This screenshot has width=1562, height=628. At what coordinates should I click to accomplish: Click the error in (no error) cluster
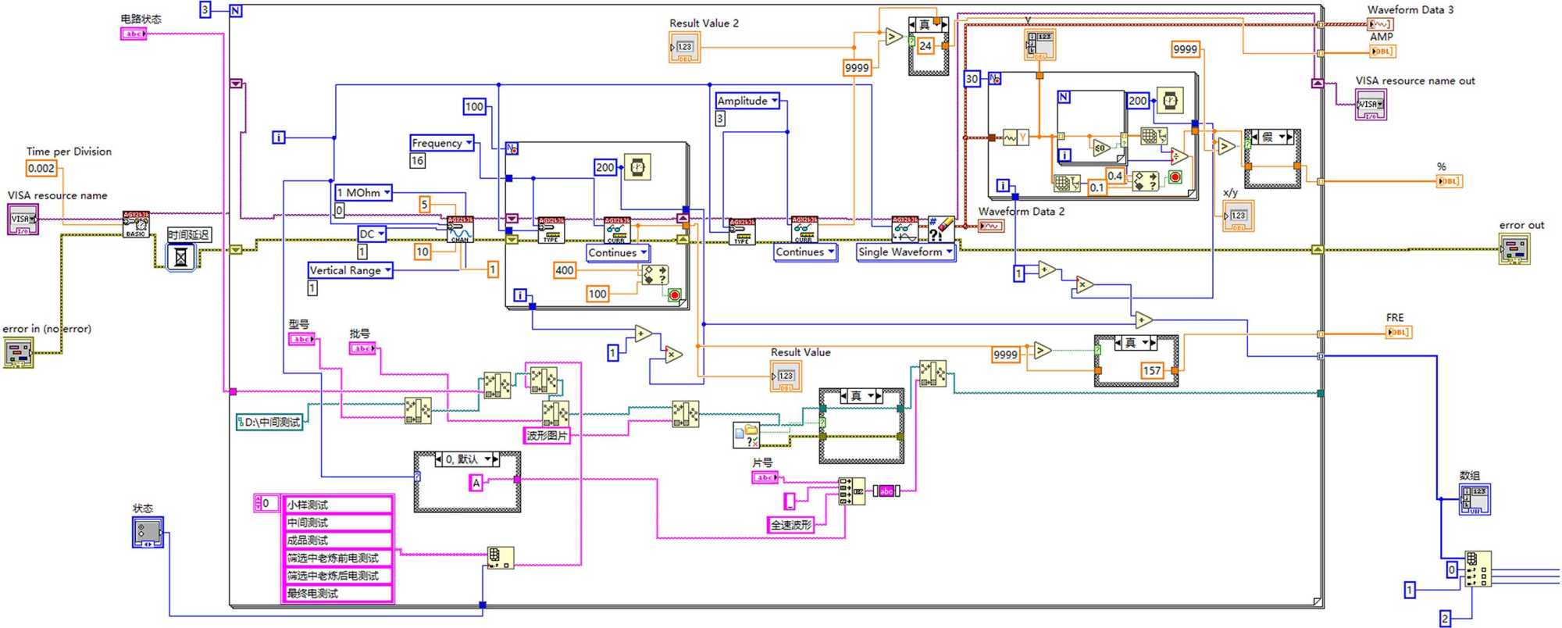point(18,352)
